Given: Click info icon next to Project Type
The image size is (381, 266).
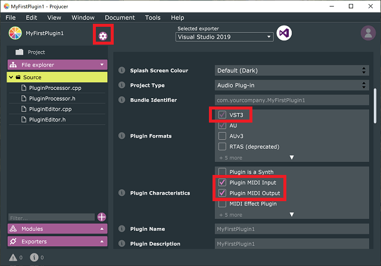Looking at the screenshot, I should tap(121, 85).
